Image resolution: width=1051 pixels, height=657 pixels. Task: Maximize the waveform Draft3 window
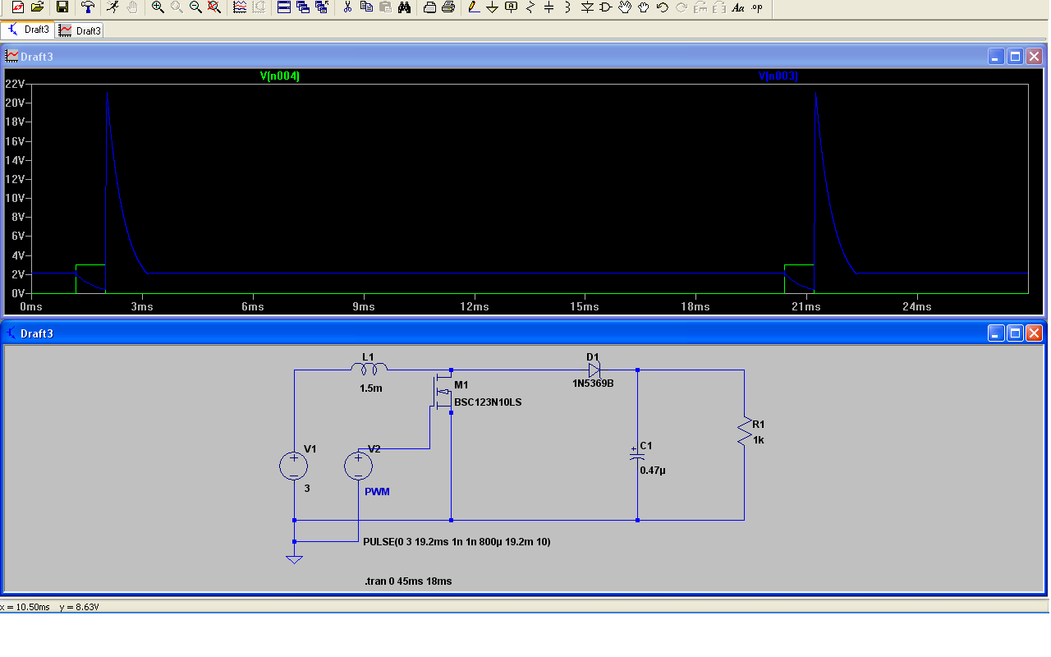(x=1015, y=57)
